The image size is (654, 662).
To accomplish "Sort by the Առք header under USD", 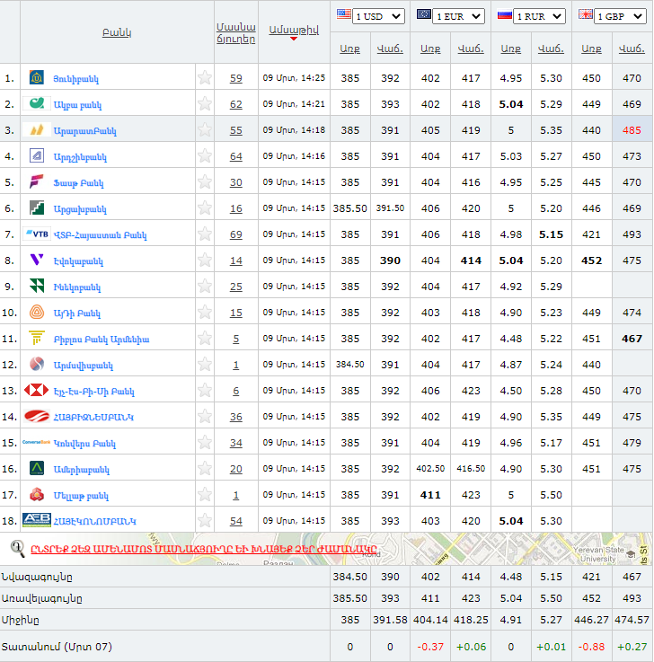I will point(350,49).
